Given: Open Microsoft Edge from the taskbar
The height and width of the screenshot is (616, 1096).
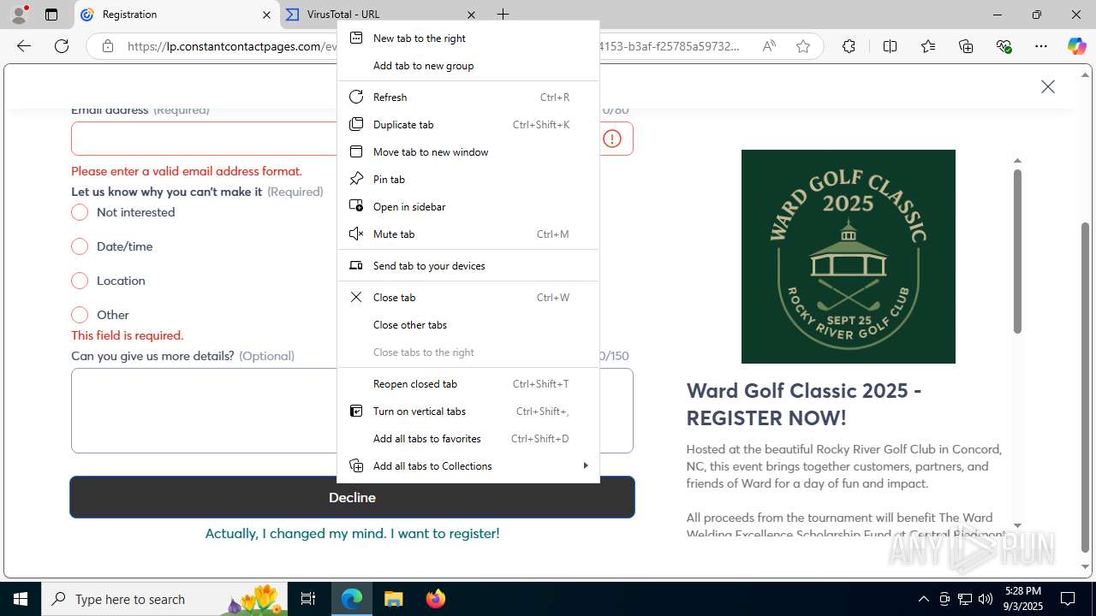Looking at the screenshot, I should point(352,599).
